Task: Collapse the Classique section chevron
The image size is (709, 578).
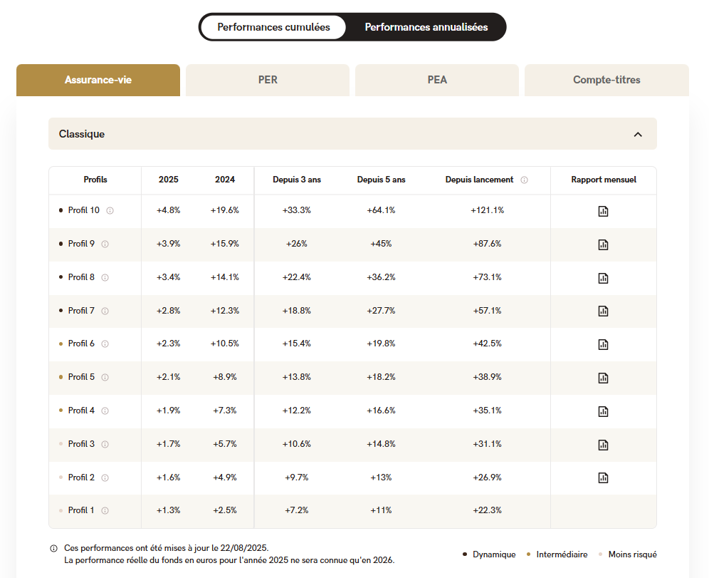Action: pos(638,134)
